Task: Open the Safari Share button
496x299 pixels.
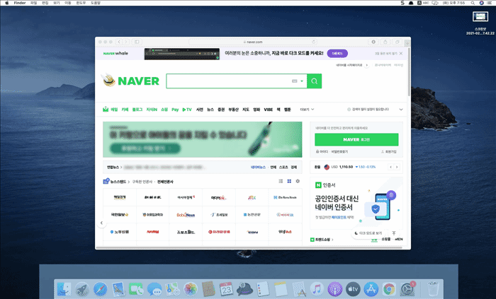Action: click(x=385, y=42)
